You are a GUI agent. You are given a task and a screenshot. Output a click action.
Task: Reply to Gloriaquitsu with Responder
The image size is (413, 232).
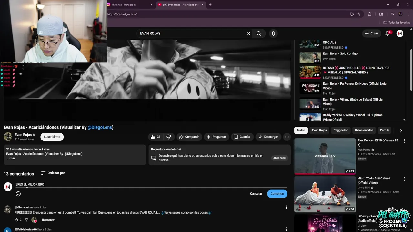point(48,220)
